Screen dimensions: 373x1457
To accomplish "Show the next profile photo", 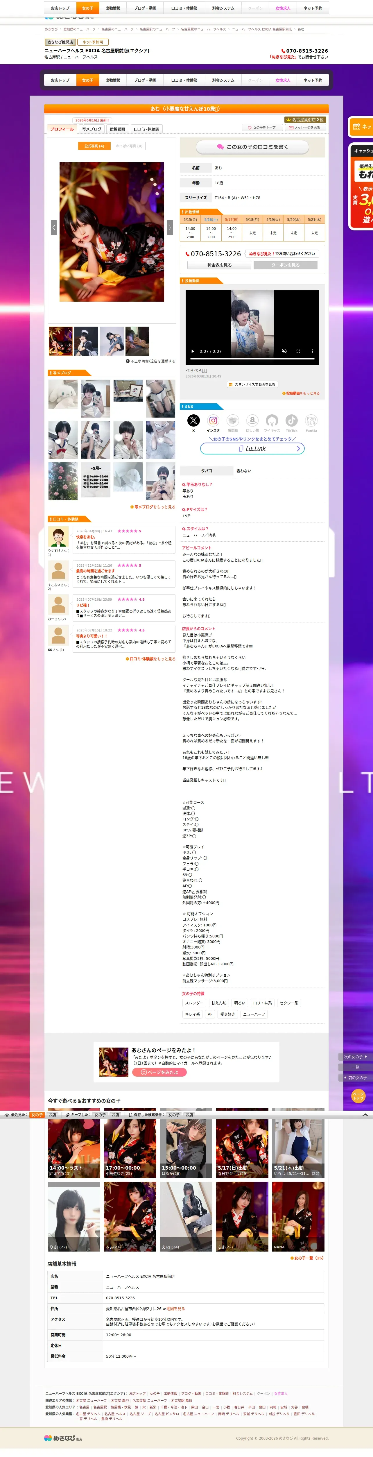I will [170, 227].
